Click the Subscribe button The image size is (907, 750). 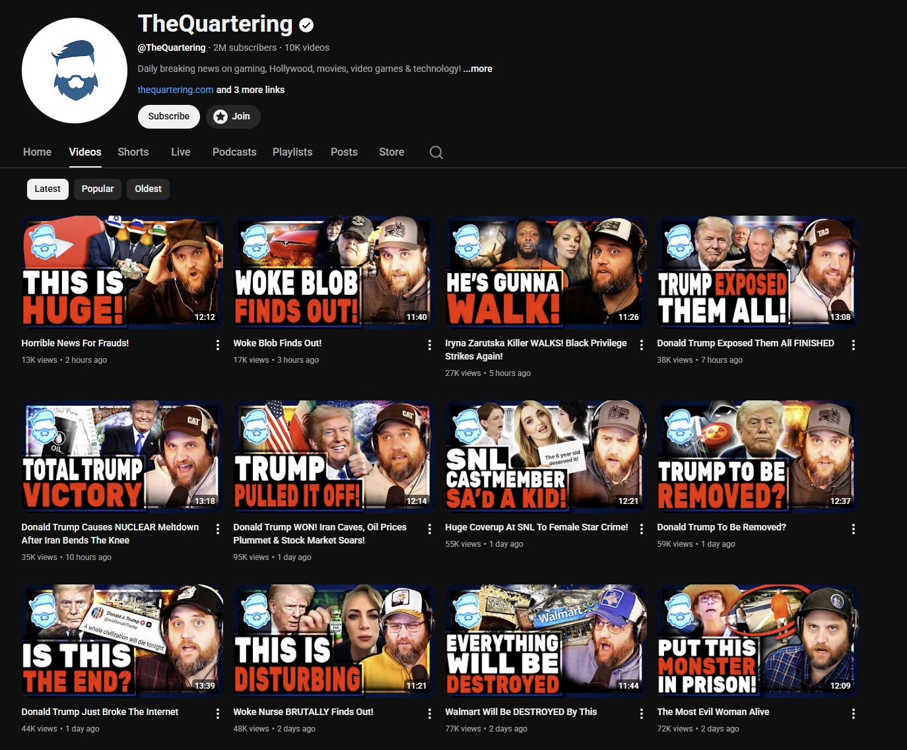click(x=169, y=117)
